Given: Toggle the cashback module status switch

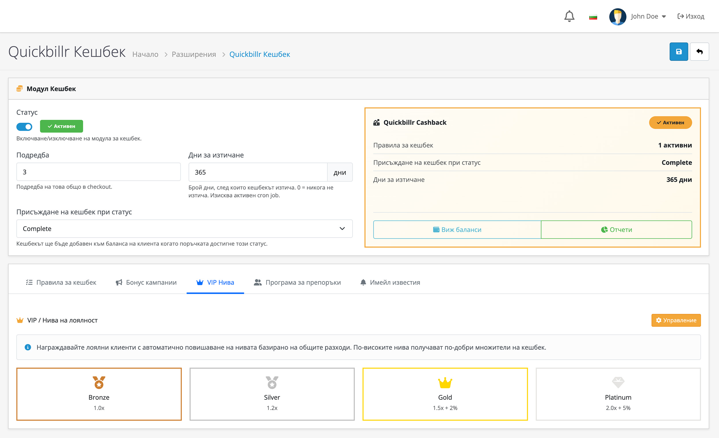Looking at the screenshot, I should pyautogui.click(x=24, y=126).
